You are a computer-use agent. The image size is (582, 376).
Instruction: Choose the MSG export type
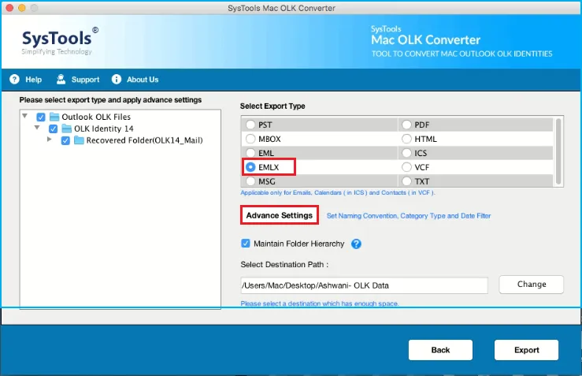[250, 181]
